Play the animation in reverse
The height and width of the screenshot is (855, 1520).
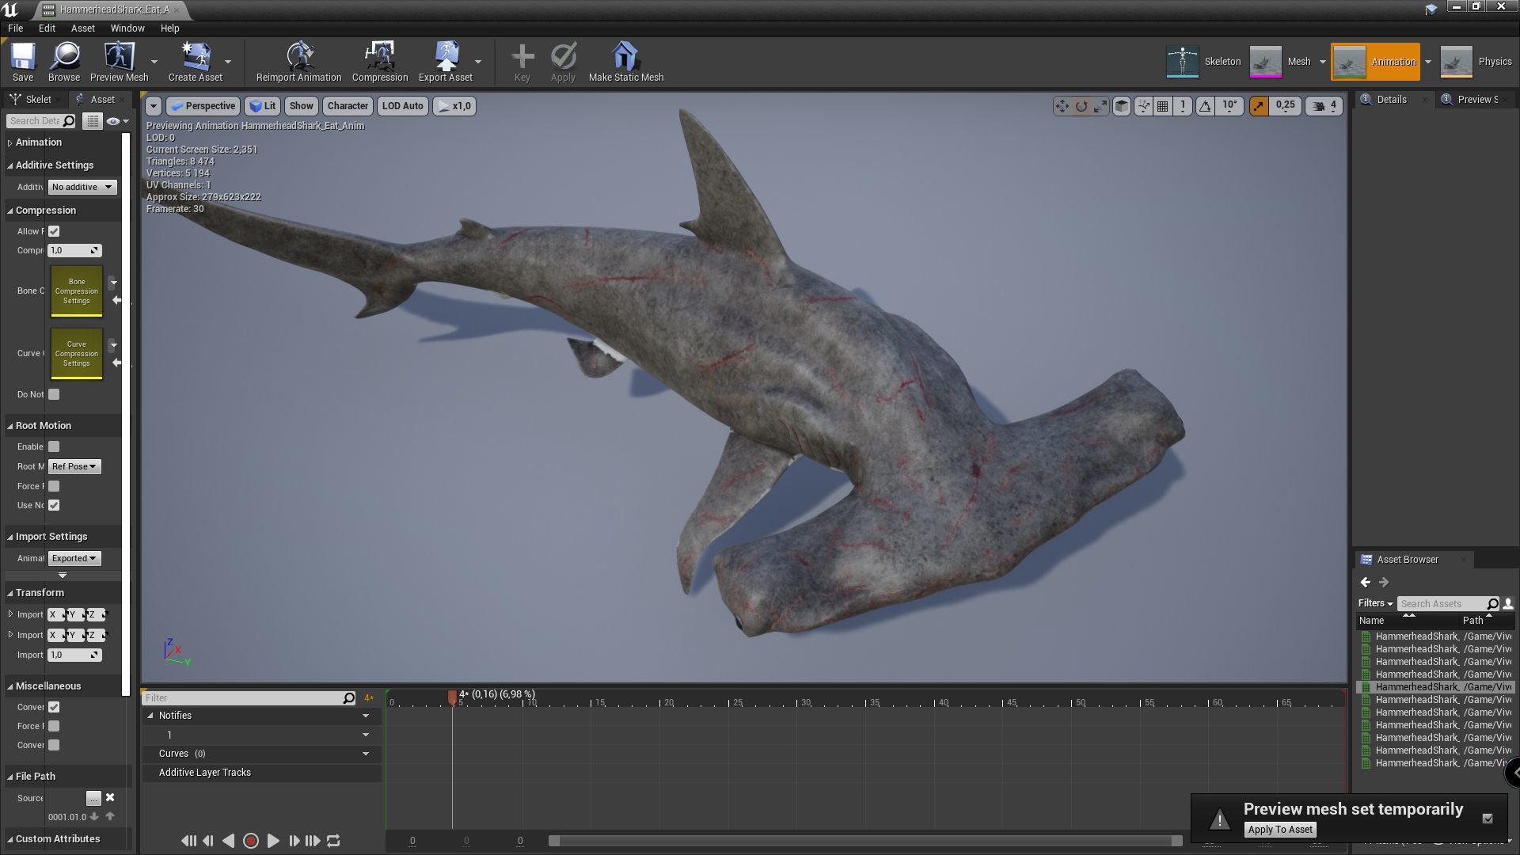click(x=229, y=841)
